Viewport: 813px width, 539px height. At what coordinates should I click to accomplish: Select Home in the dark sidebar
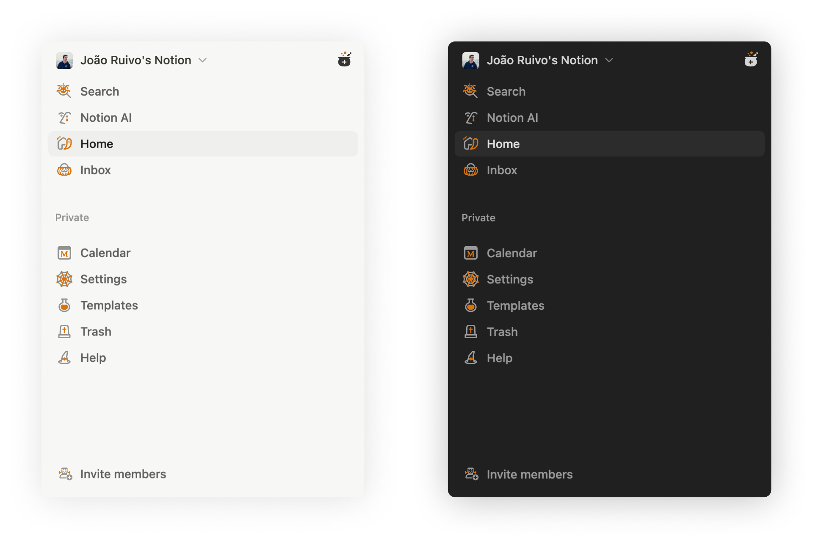503,144
